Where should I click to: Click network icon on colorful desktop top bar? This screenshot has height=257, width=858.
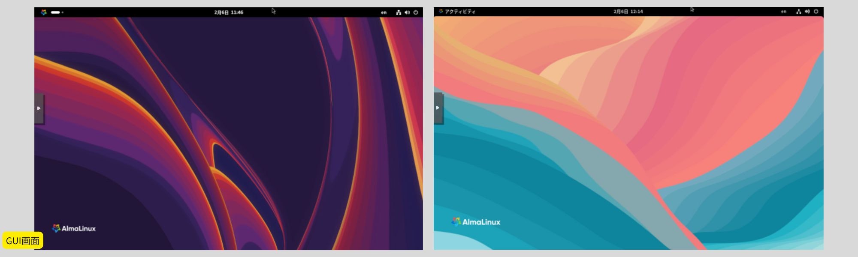tap(798, 12)
